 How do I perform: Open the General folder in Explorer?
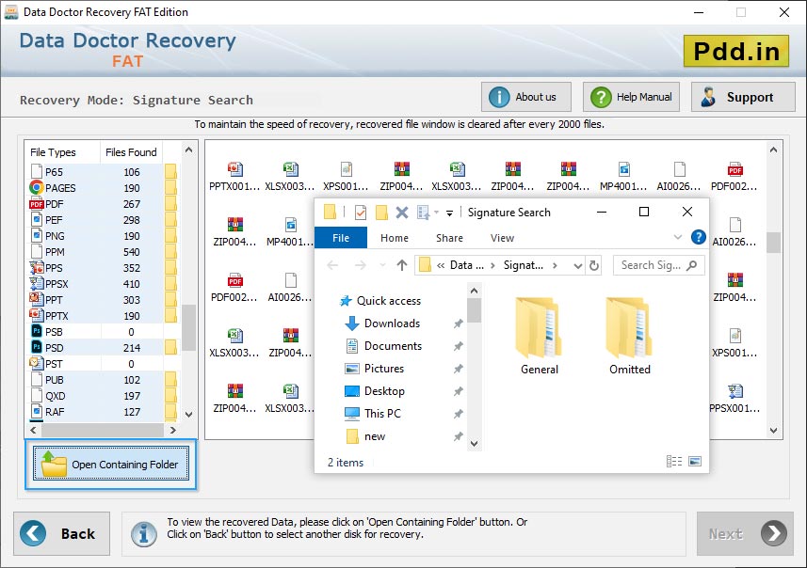(539, 336)
